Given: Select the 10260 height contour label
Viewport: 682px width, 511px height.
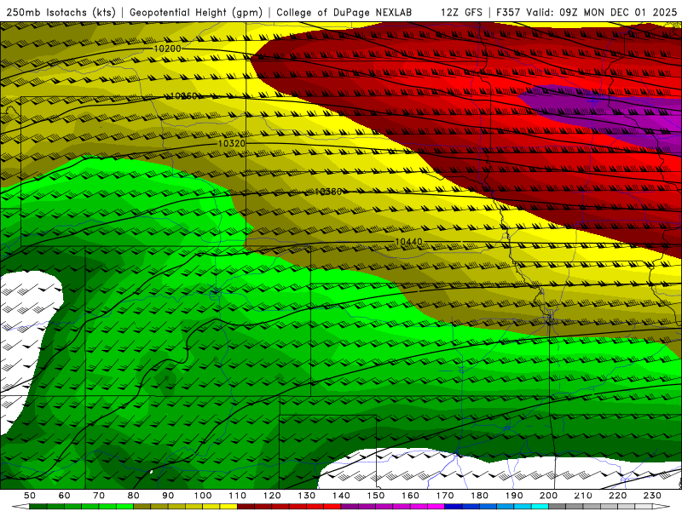Looking at the screenshot, I should (183, 96).
